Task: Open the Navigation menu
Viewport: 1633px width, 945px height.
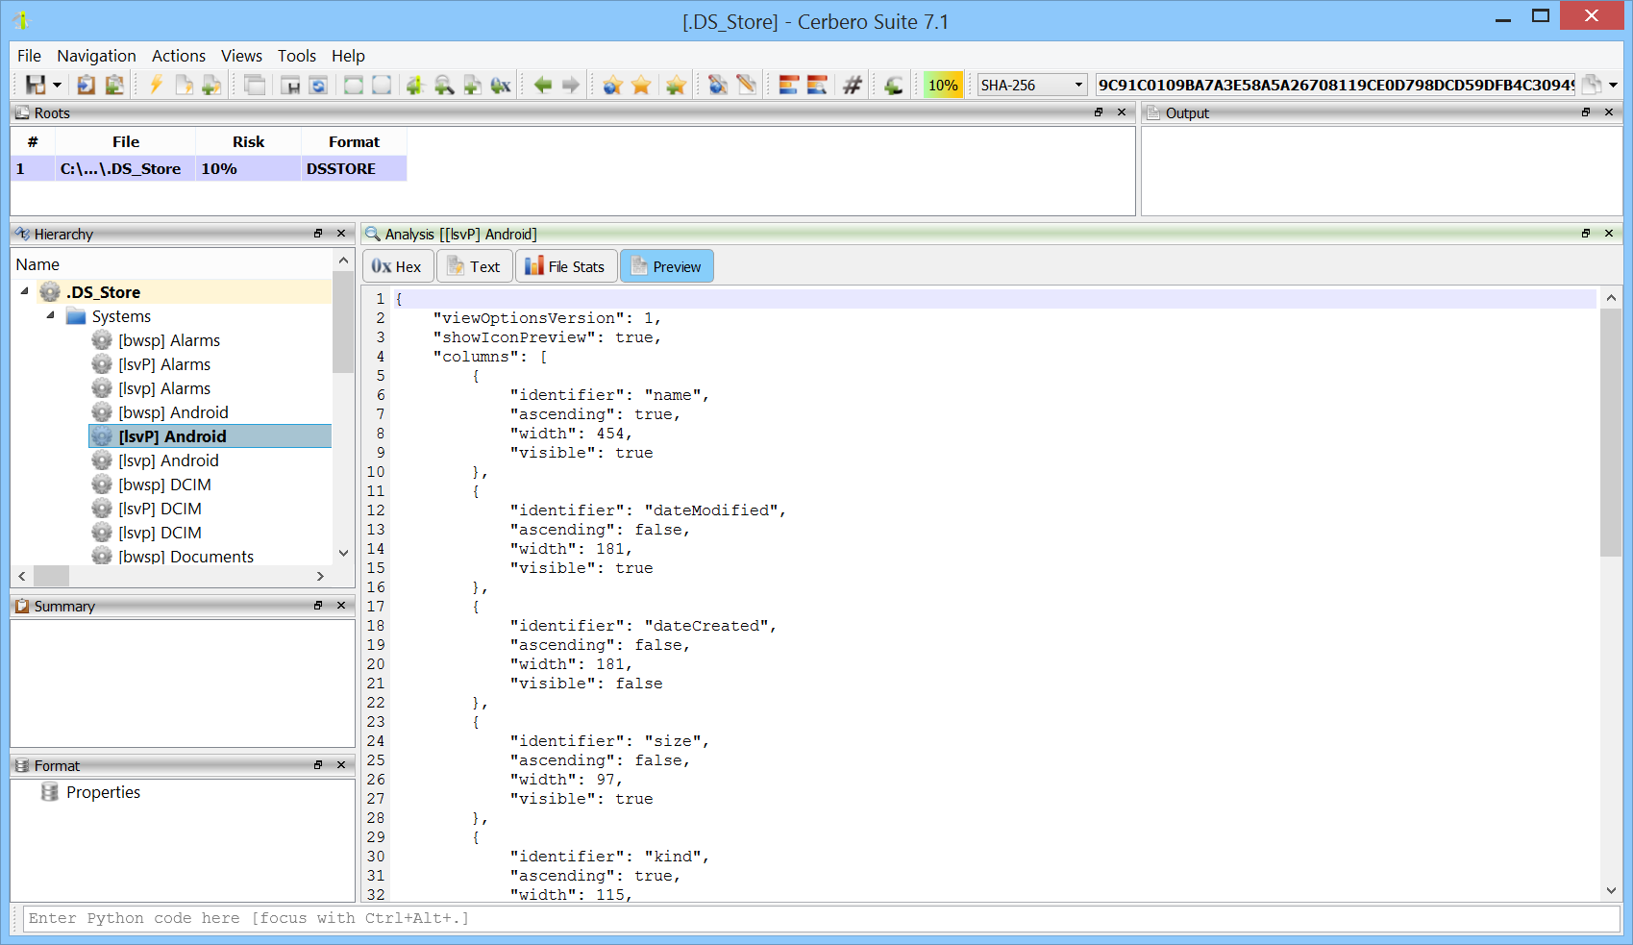Action: pyautogui.click(x=96, y=56)
